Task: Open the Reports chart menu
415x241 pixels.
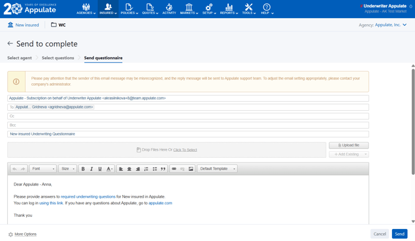Action: pyautogui.click(x=229, y=9)
